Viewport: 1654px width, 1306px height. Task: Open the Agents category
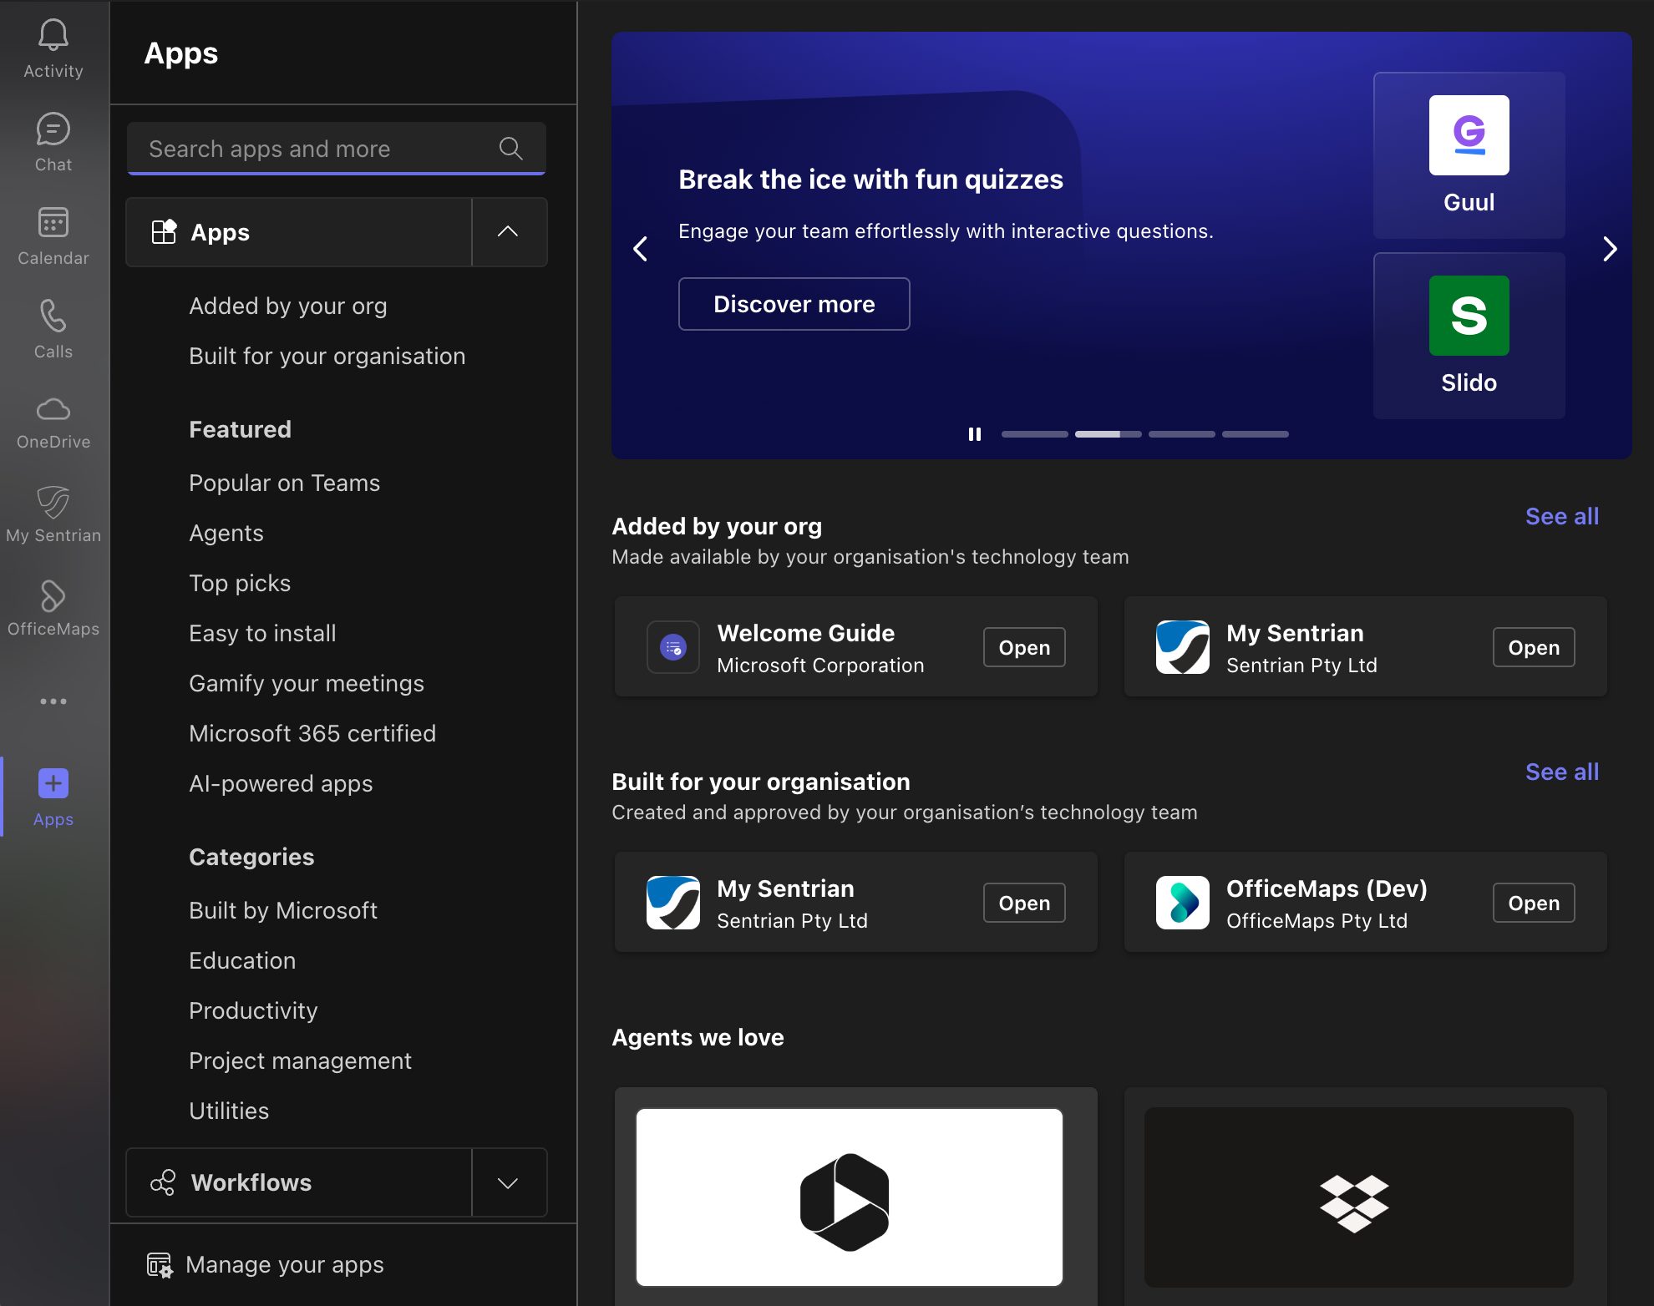pyautogui.click(x=226, y=534)
